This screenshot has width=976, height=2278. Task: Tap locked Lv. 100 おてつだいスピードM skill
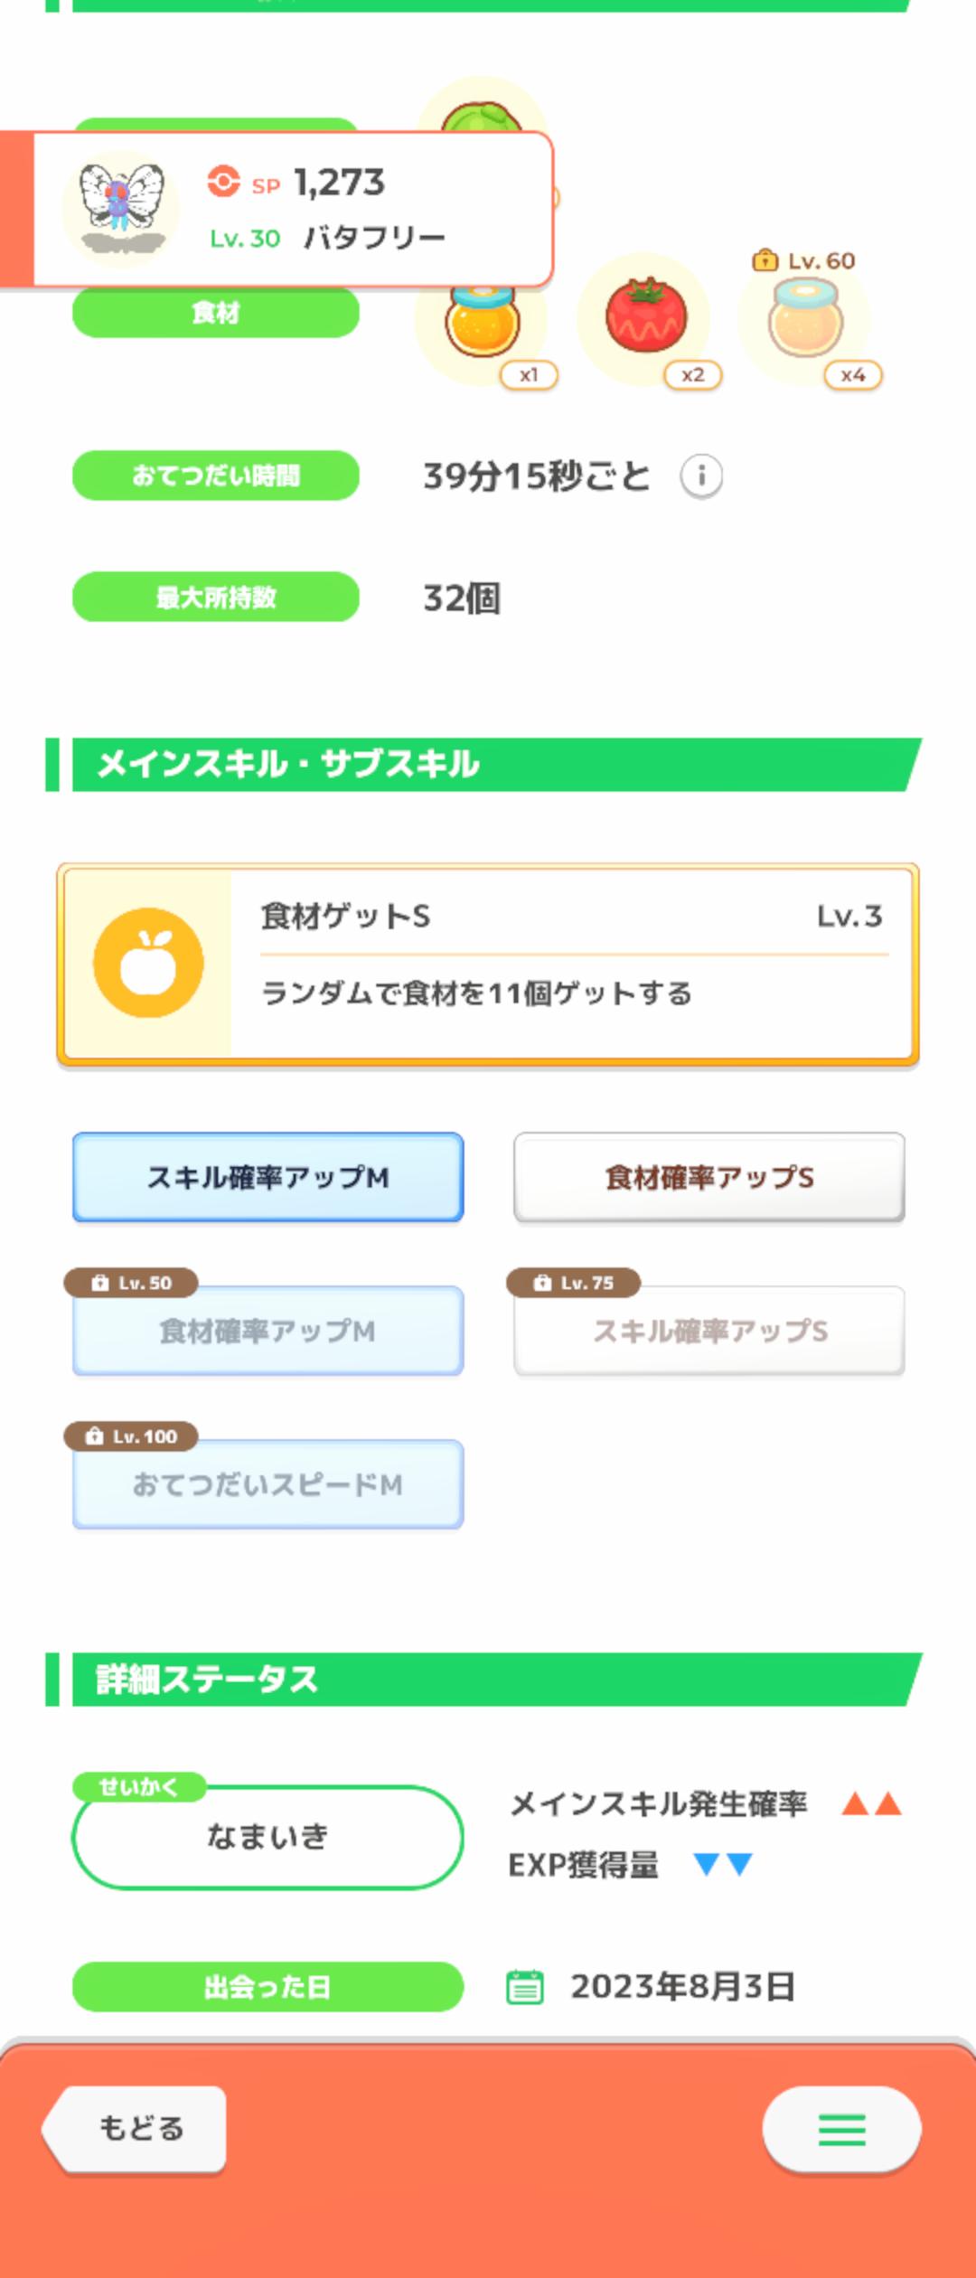click(268, 1484)
